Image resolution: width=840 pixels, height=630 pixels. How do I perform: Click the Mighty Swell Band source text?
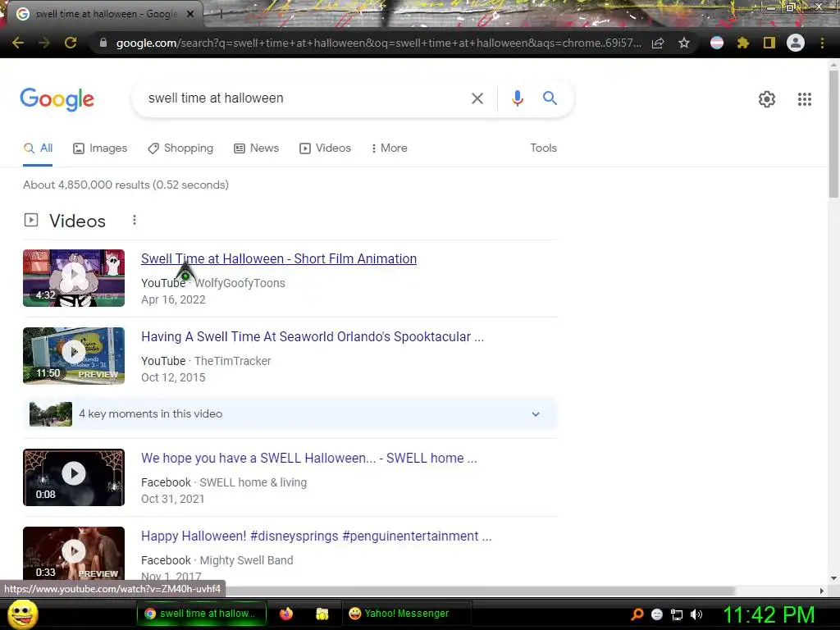(x=246, y=560)
